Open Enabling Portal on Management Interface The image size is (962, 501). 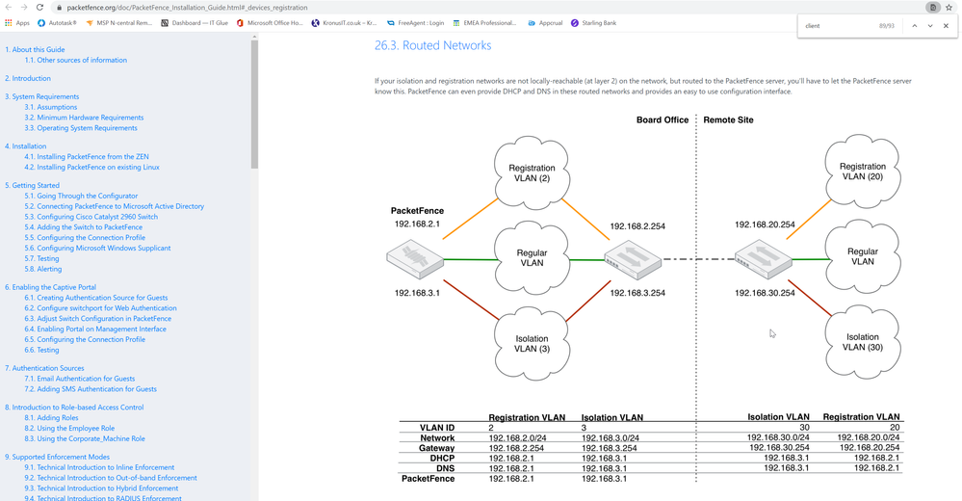[95, 330]
